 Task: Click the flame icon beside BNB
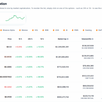(43, 30)
